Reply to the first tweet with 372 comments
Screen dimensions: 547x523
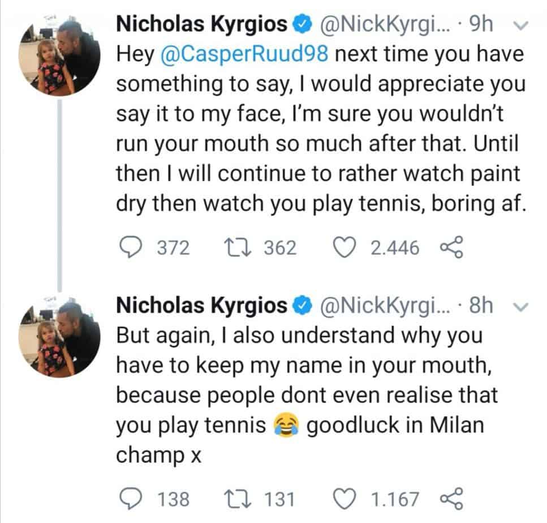(x=131, y=247)
